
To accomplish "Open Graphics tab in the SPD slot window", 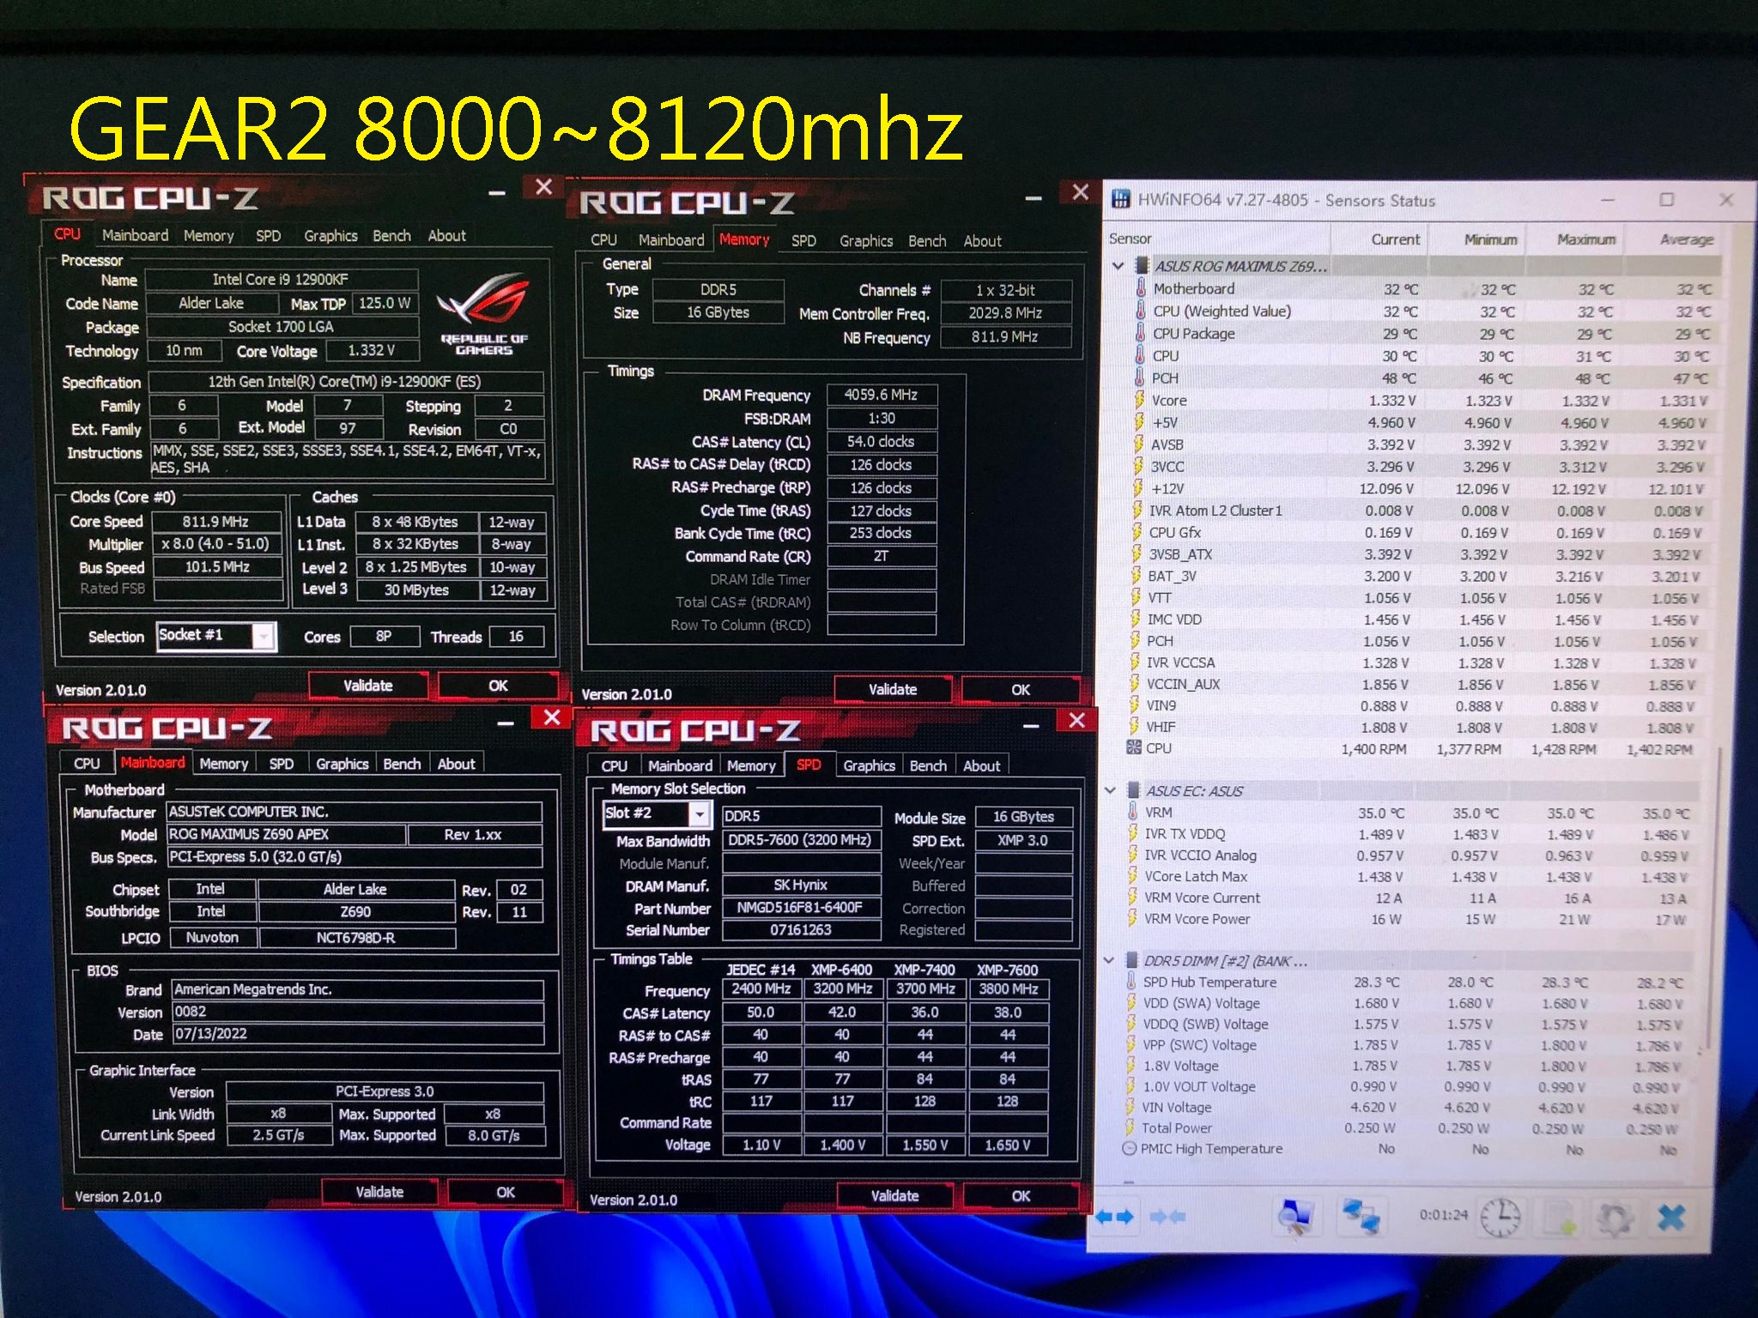I will [869, 765].
